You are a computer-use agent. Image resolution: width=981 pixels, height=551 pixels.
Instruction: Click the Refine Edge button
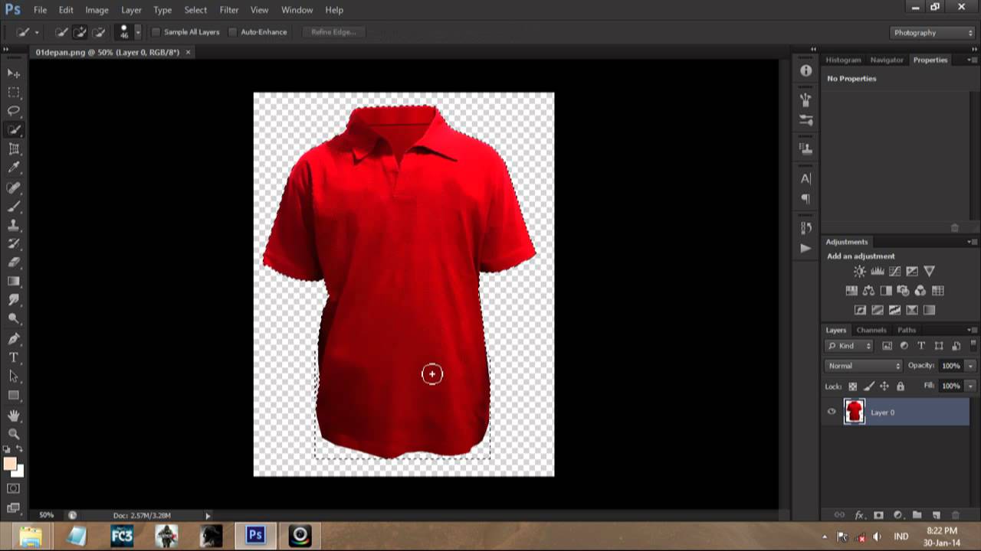333,32
